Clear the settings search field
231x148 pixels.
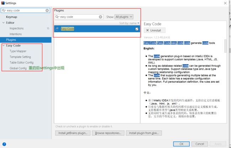(47, 10)
